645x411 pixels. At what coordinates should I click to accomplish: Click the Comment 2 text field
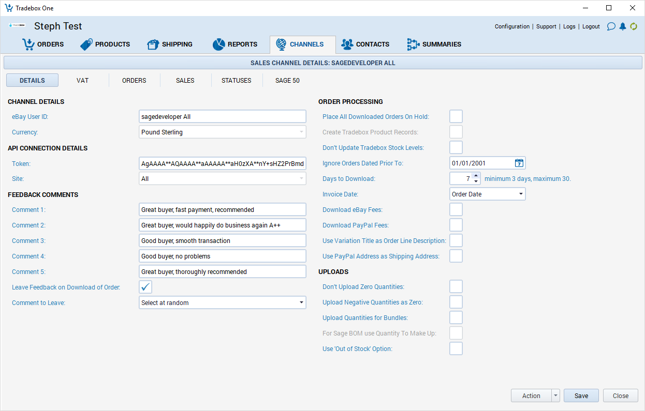tap(223, 225)
